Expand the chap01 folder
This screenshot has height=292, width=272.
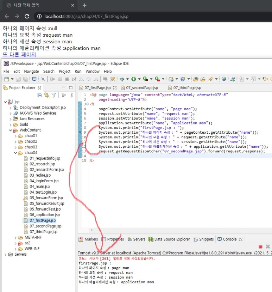tap(15, 136)
